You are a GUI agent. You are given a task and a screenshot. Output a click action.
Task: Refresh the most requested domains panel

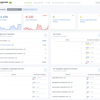click(x=45, y=70)
